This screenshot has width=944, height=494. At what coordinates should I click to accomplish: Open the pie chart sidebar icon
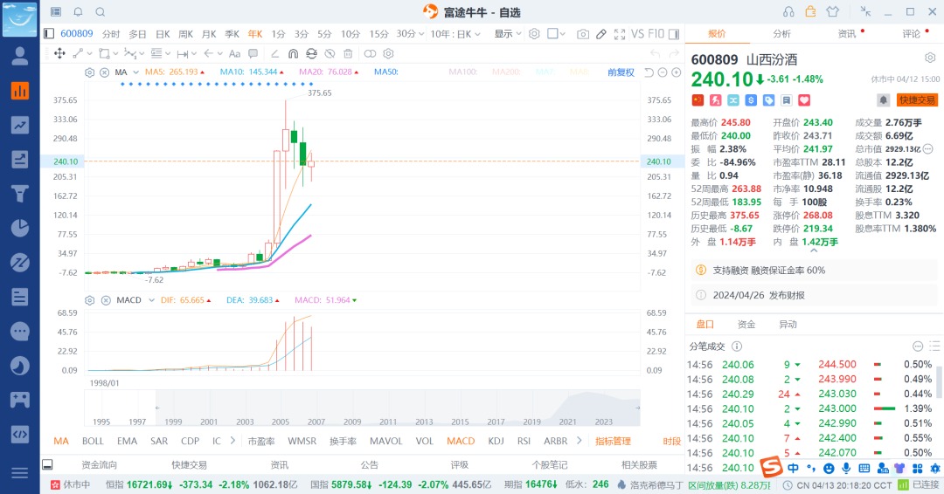[x=19, y=228]
